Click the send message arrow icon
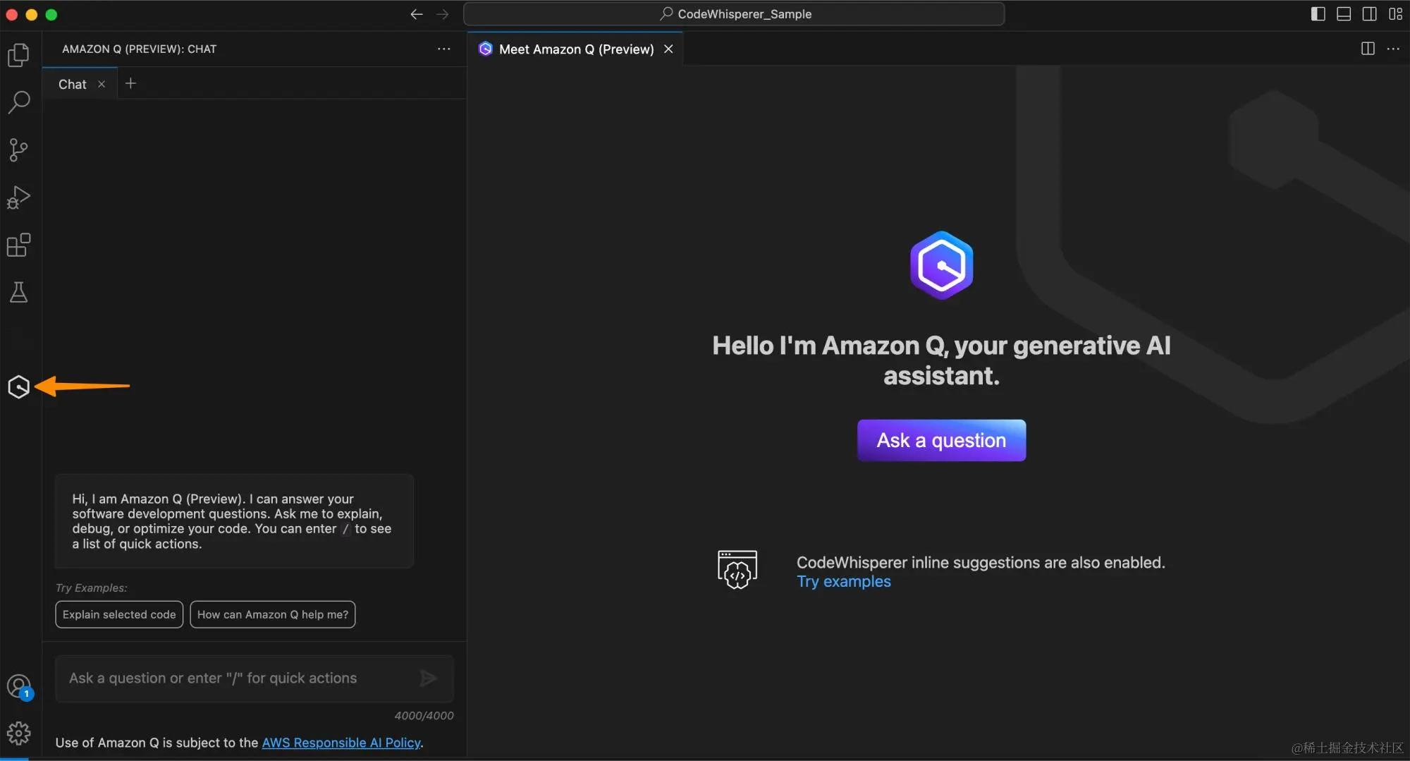Viewport: 1410px width, 761px height. [x=429, y=678]
